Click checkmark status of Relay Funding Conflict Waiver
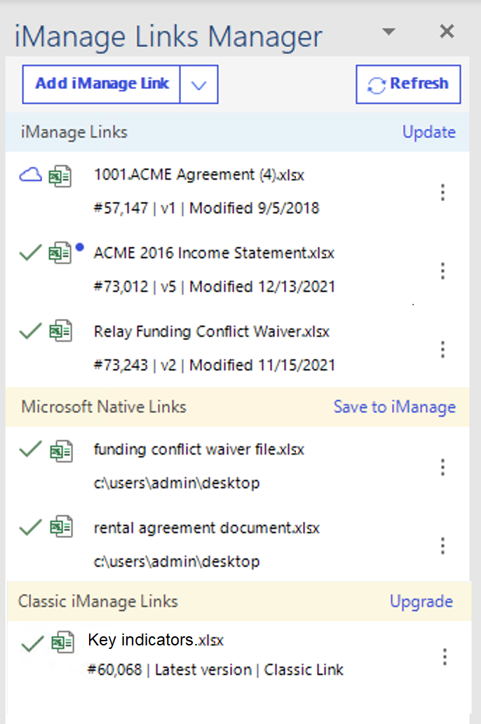The image size is (481, 724). [x=30, y=332]
